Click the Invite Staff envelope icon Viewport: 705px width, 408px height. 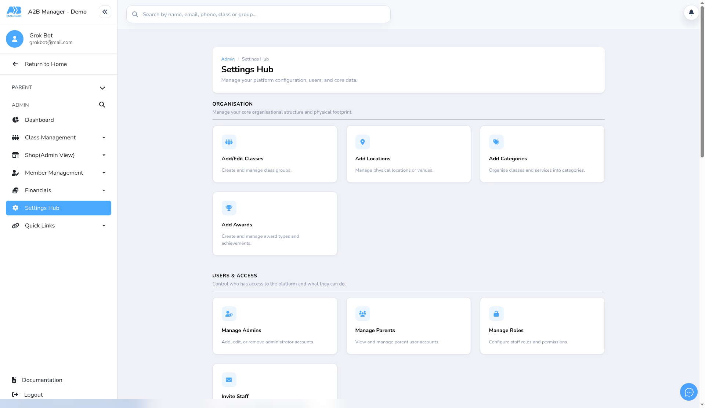pos(229,380)
